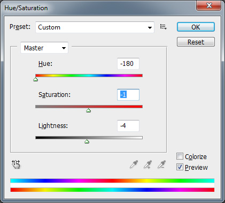Confirm with the OK button
The image size is (225, 203).
pos(196,27)
